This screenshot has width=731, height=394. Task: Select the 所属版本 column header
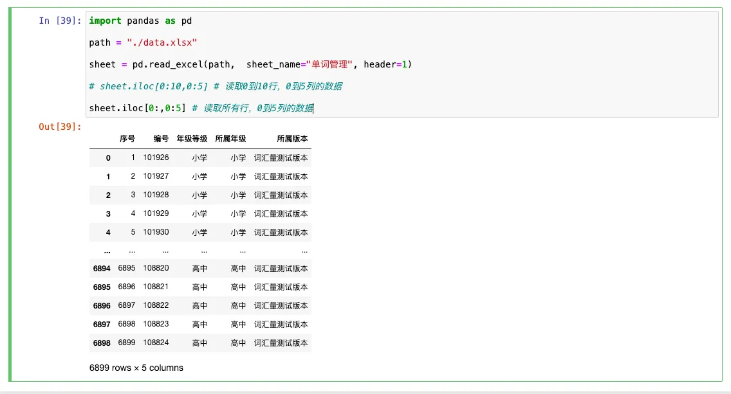(x=292, y=139)
